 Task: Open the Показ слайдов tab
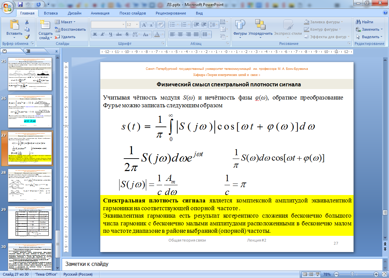click(132, 13)
